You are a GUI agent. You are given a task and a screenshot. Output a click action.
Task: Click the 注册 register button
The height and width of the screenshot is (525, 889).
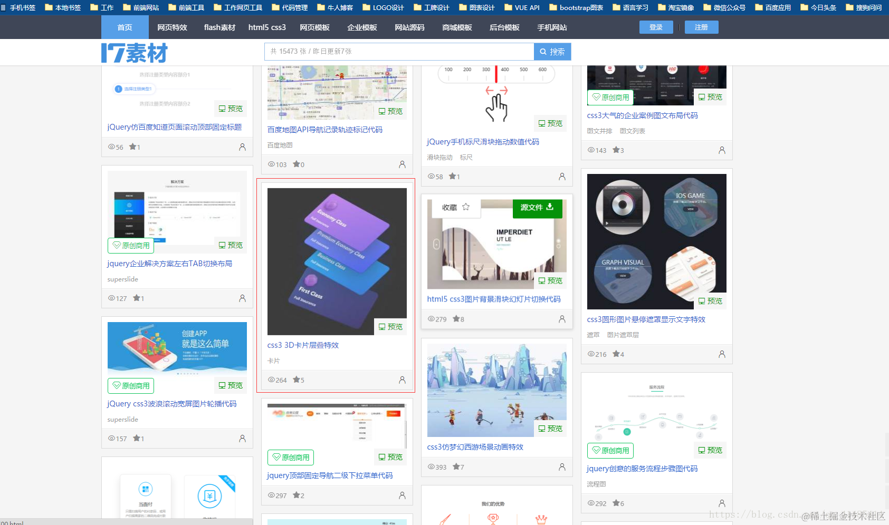(702, 27)
